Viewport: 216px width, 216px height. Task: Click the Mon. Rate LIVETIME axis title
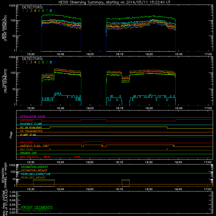5,203
